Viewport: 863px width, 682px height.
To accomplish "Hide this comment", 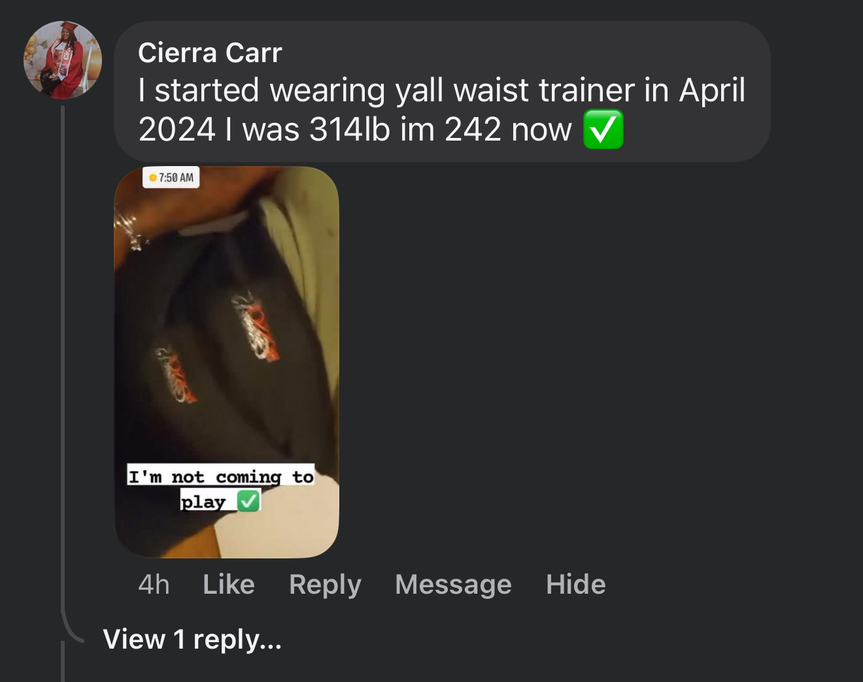I will coord(575,584).
